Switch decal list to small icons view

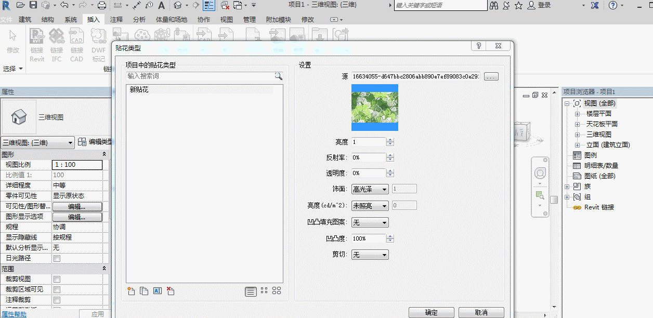click(264, 291)
